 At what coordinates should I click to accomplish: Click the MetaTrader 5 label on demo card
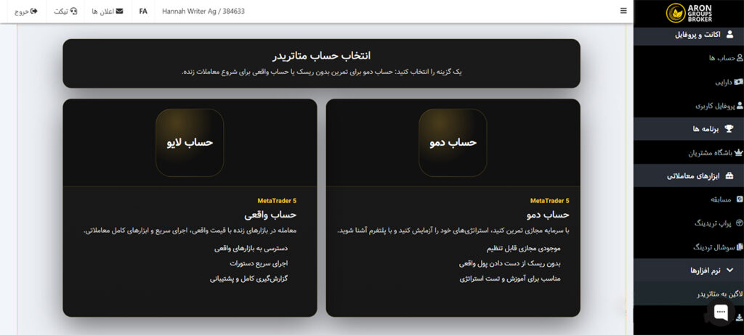tap(549, 201)
